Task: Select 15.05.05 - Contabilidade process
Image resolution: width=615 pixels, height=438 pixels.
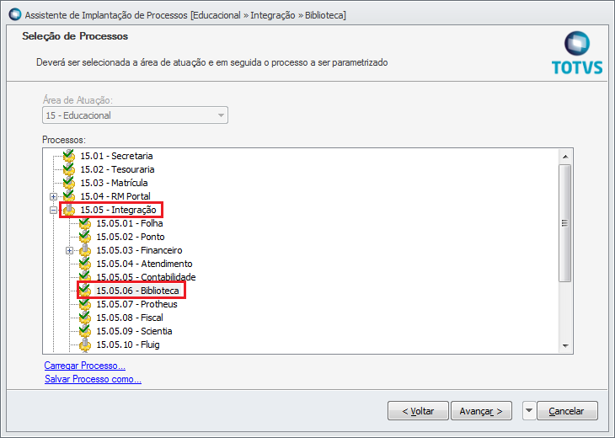Action: (x=146, y=277)
